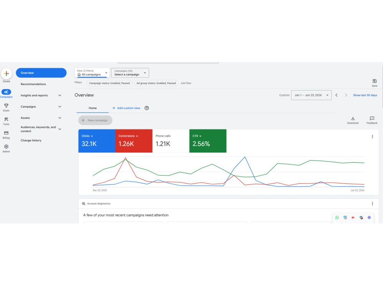
Task: Open scorecard three-dot more options menu
Action: (x=372, y=137)
